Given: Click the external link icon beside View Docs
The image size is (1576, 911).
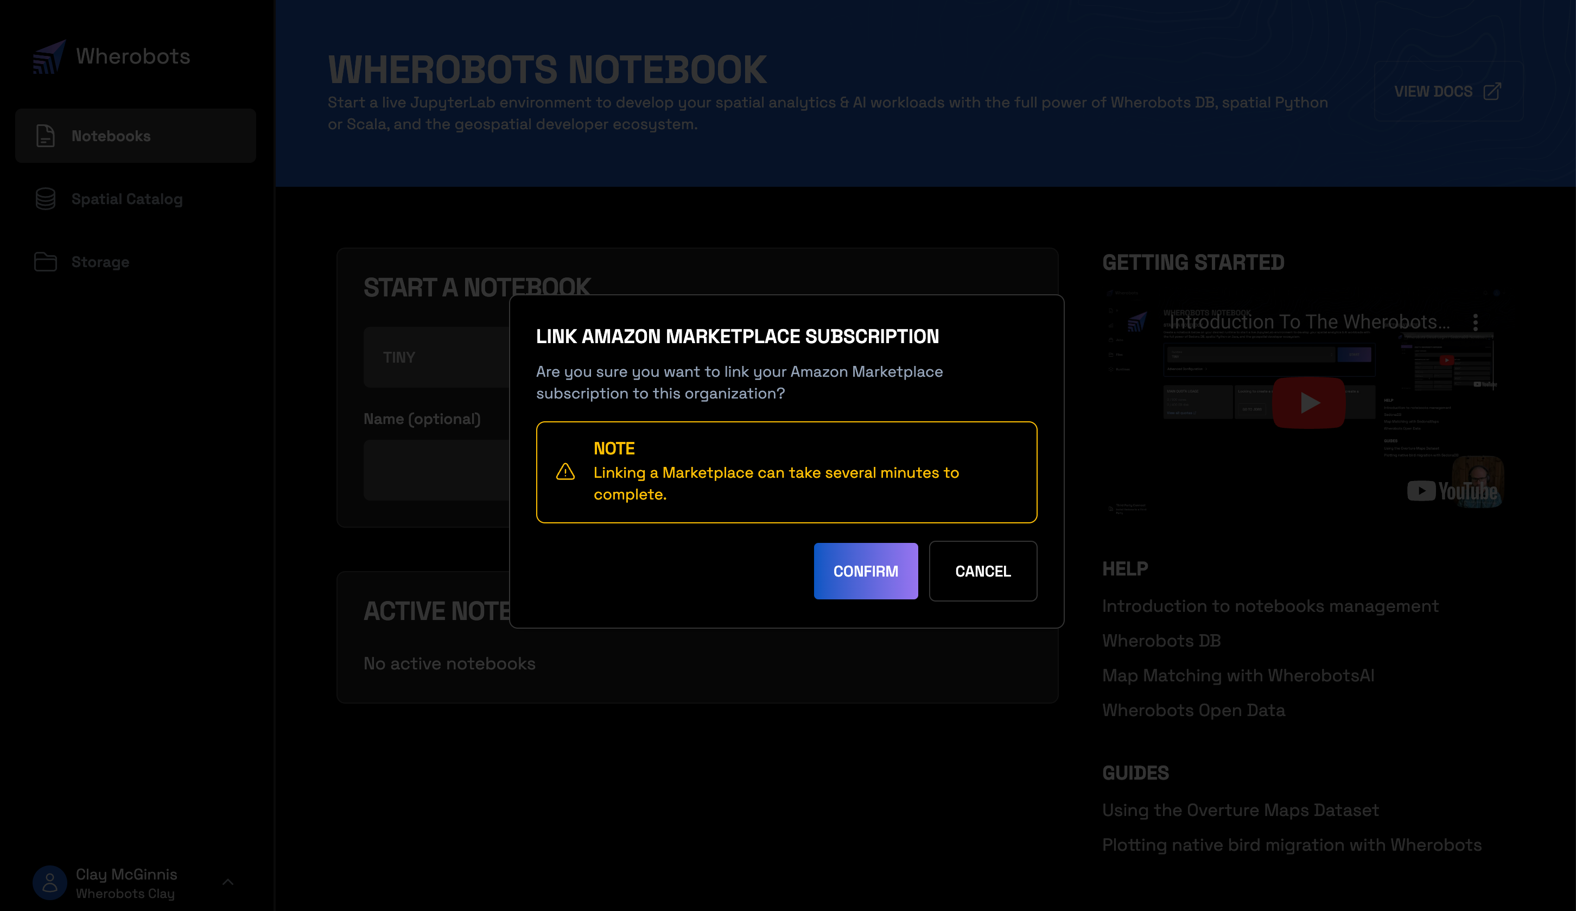Looking at the screenshot, I should pyautogui.click(x=1492, y=91).
